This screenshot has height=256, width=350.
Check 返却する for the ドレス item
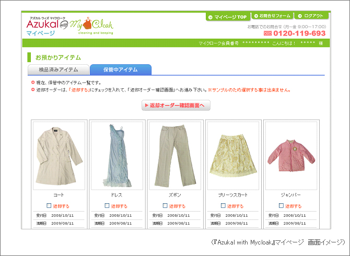tap(107, 205)
